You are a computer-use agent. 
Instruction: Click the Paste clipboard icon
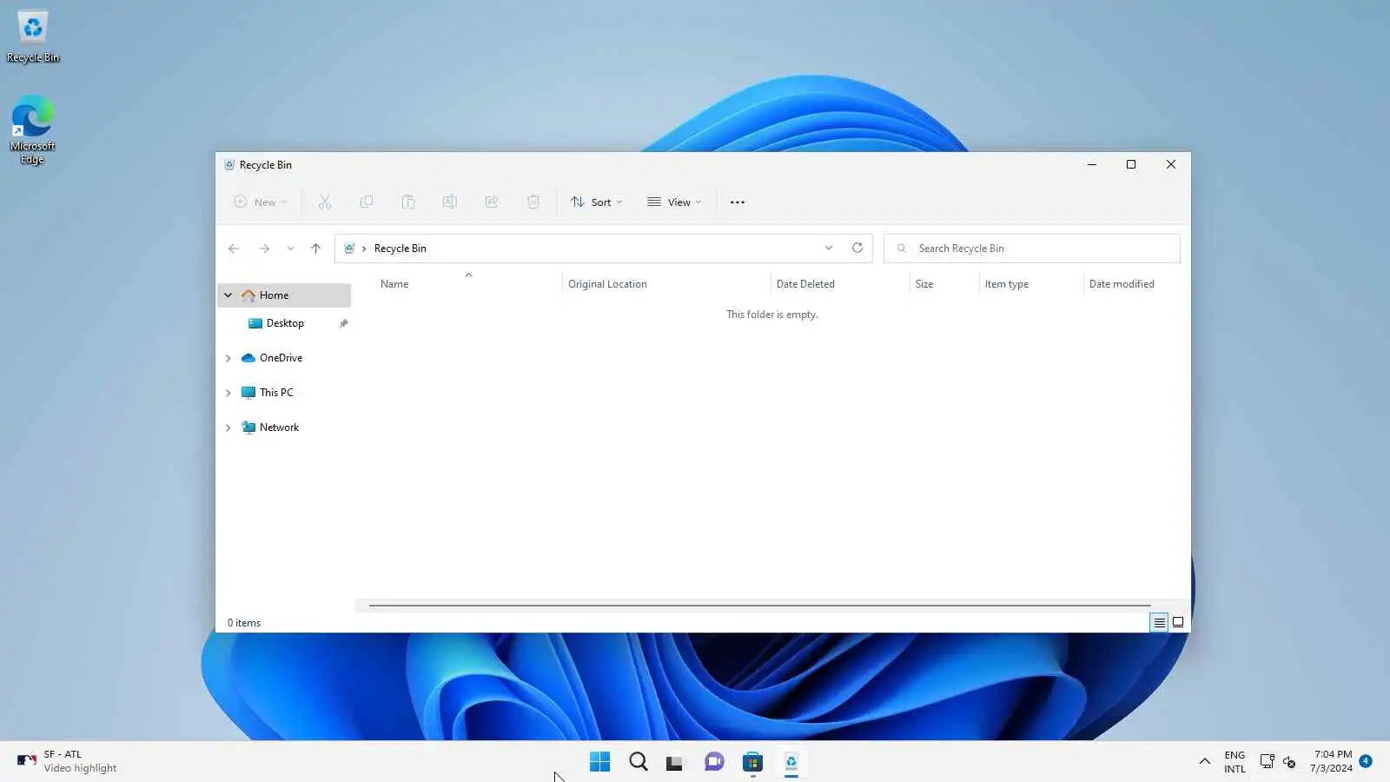(x=408, y=202)
